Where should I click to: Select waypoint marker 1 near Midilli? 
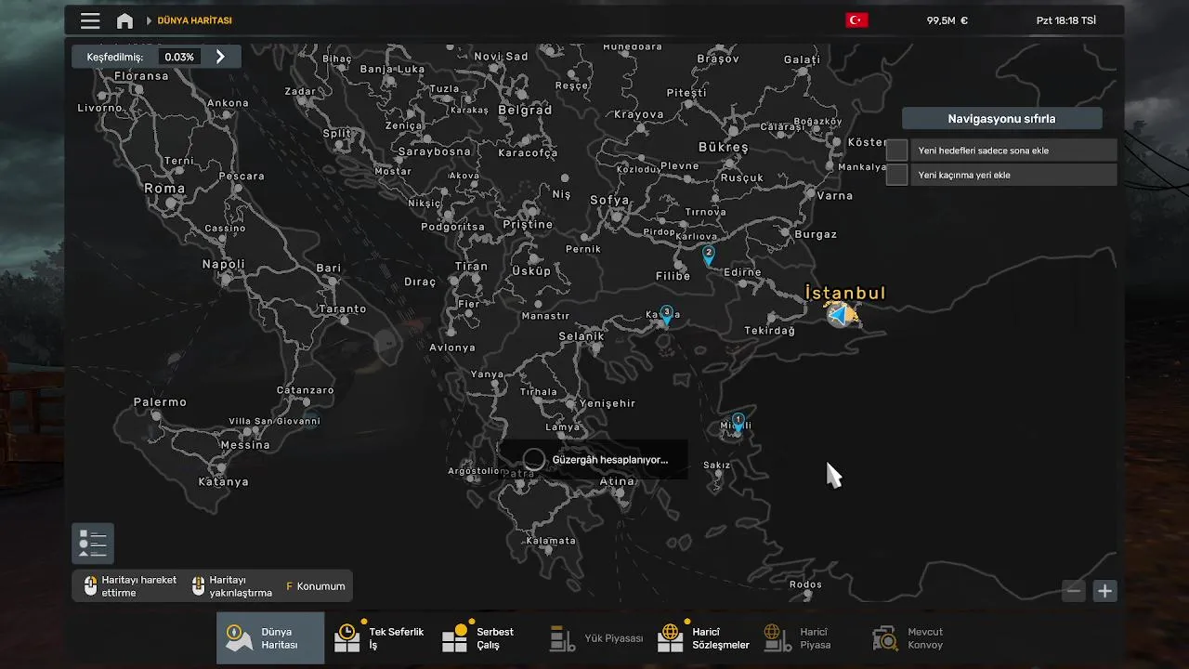(738, 424)
